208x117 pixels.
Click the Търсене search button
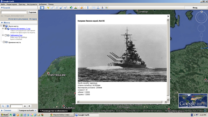pyautogui.click(x=32, y=12)
